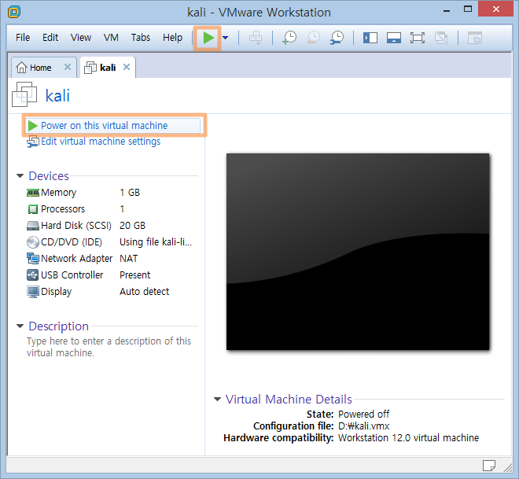Screen dimensions: 519x479
Task: Click the Send Ctrl+Alt+Del toolbar icon
Action: [x=256, y=38]
